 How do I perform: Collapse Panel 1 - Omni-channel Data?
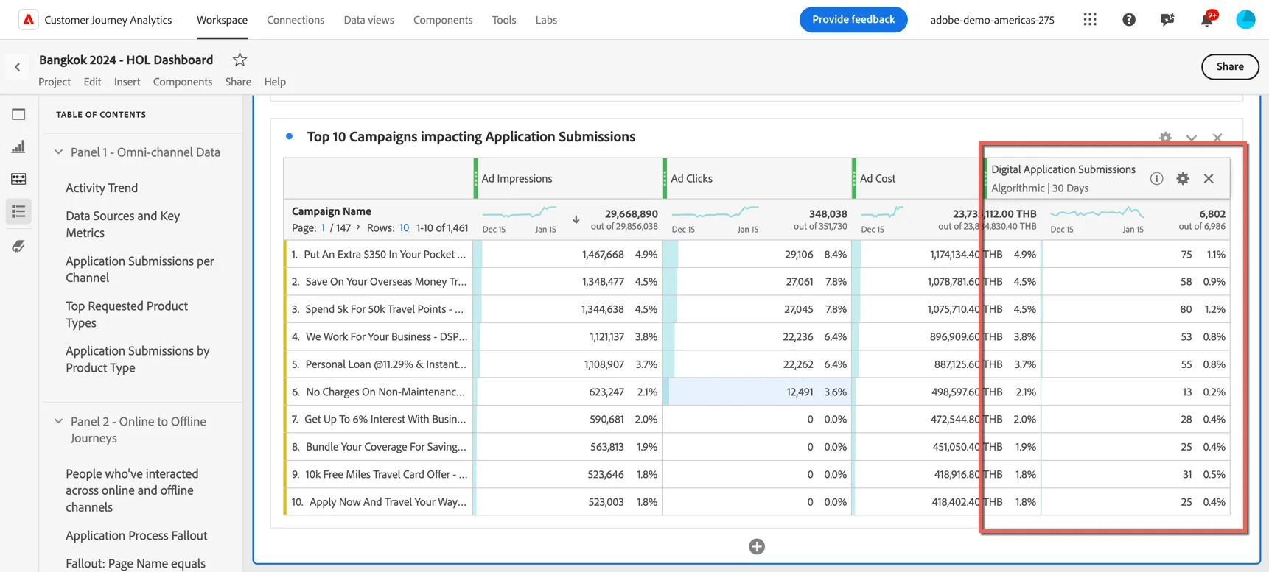point(59,152)
